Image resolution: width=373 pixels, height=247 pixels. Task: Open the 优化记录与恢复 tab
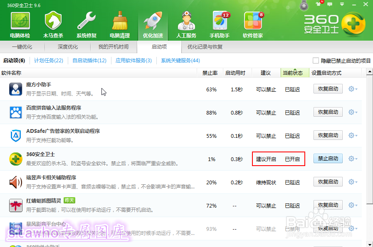coord(206,47)
